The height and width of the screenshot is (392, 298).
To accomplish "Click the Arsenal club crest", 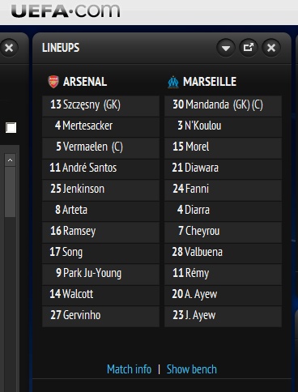I will 53,82.
